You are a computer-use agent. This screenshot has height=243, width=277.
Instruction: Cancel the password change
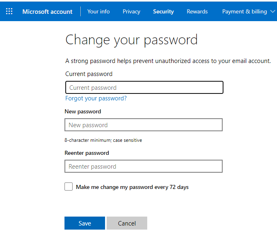pyautogui.click(x=127, y=223)
